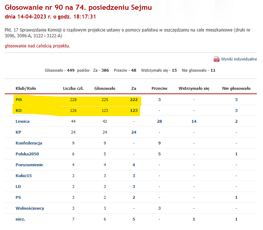Open the PiS club link
This screenshot has height=230, width=263.
pos(19,99)
